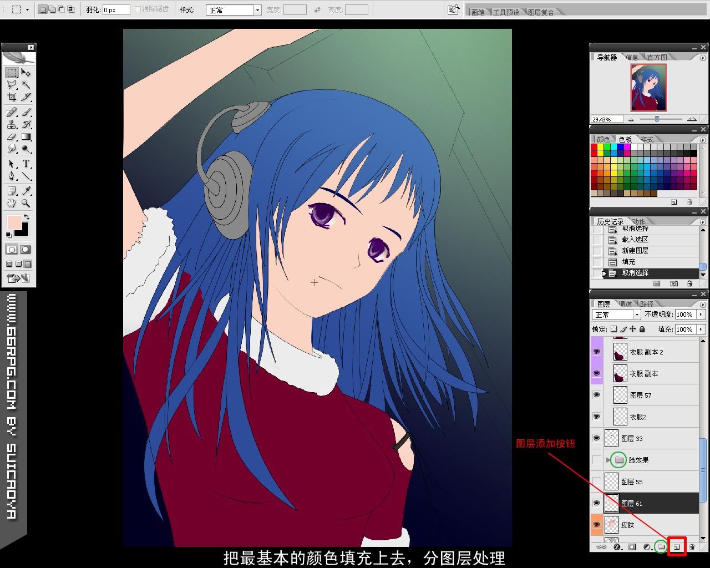The width and height of the screenshot is (710, 568).
Task: Hide the 图层 57 layer
Action: [x=597, y=395]
